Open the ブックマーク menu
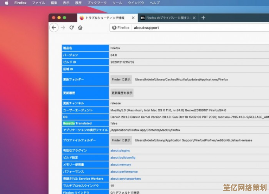 pos(97,3)
